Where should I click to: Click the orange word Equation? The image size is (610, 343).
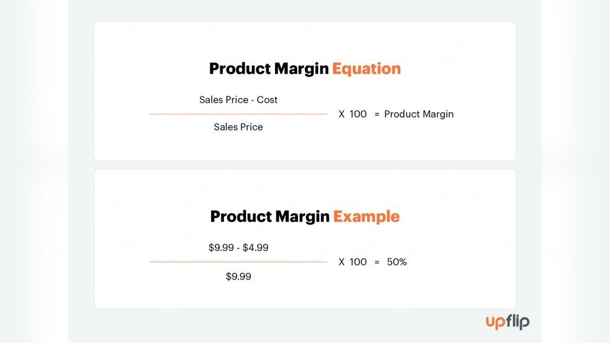coord(367,69)
